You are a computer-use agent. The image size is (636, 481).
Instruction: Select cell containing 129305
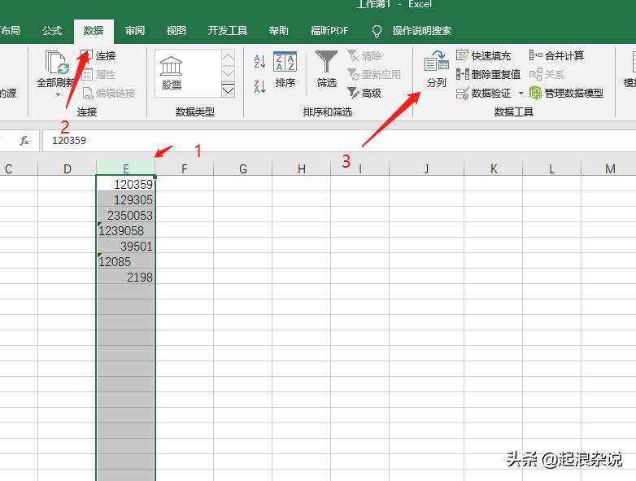point(126,199)
